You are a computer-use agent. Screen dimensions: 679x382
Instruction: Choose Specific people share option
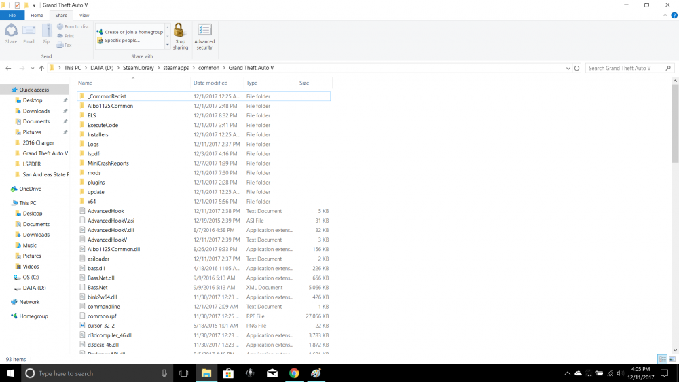coord(118,41)
